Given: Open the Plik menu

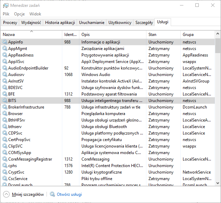Looking at the screenshot, I should pyautogui.click(x=6, y=14).
